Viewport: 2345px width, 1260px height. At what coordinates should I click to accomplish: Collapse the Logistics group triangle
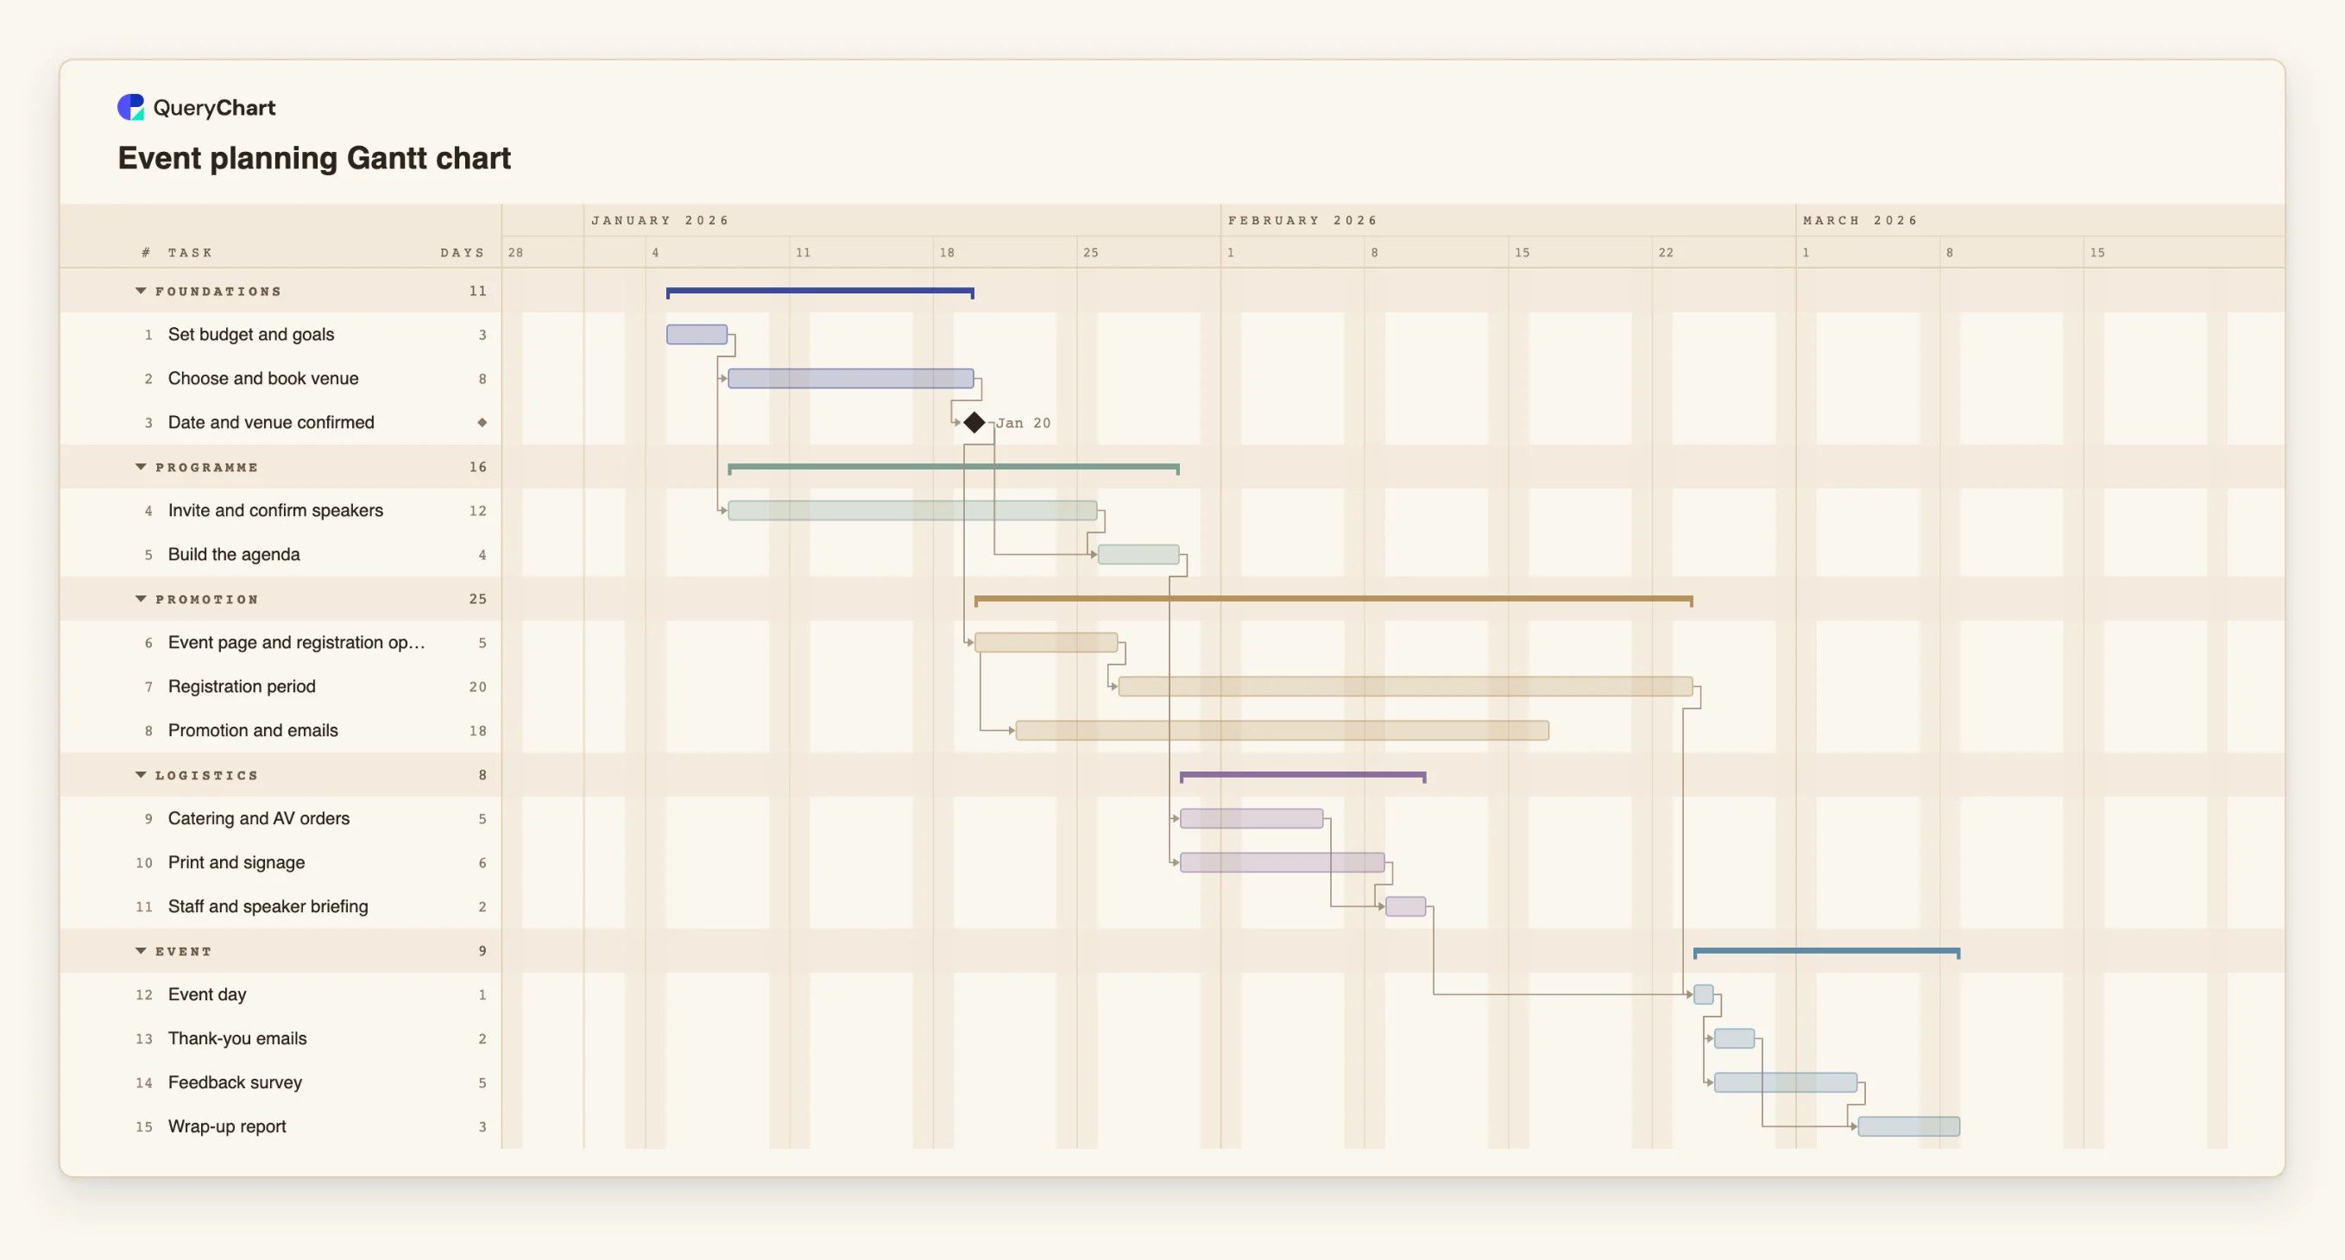pyautogui.click(x=140, y=775)
